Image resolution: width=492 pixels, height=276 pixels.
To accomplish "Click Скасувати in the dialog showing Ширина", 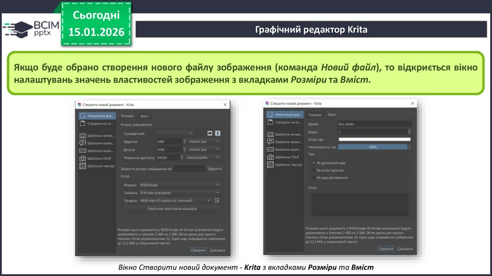I will pyautogui.click(x=218, y=250).
